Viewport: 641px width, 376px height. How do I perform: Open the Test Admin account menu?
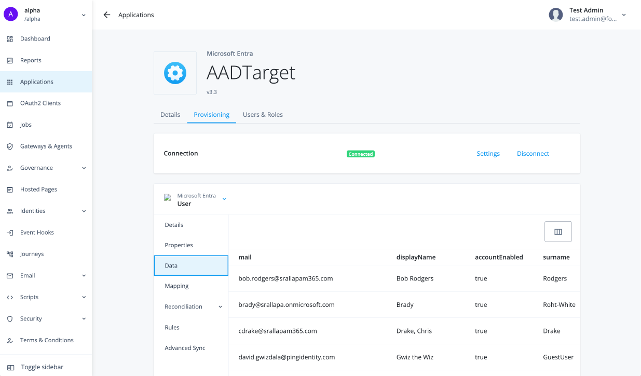tap(589, 15)
